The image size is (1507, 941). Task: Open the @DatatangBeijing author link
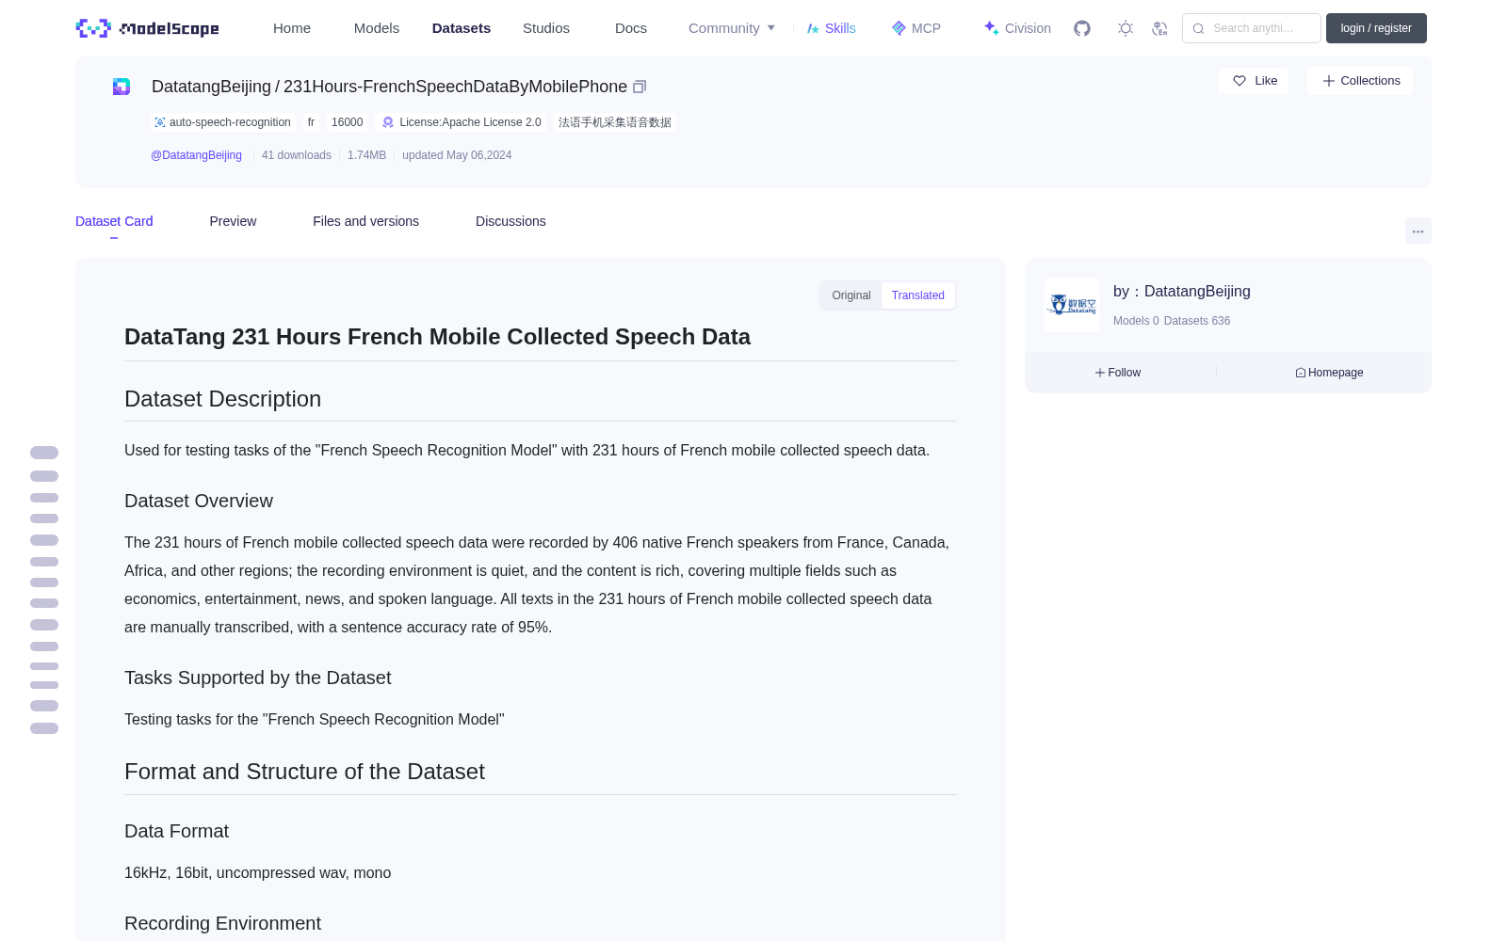click(x=196, y=155)
